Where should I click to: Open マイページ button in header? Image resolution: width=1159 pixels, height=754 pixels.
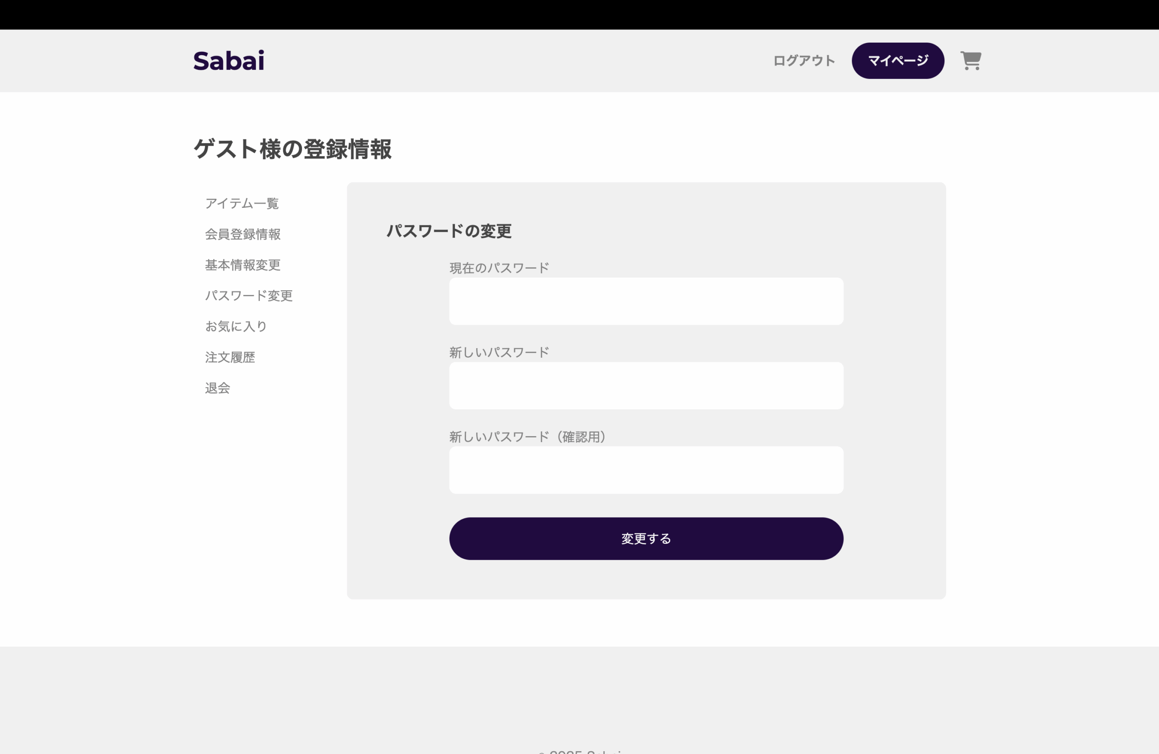click(897, 61)
